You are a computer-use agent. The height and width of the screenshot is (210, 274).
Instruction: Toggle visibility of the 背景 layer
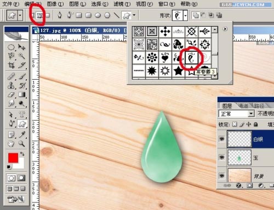click(x=222, y=176)
